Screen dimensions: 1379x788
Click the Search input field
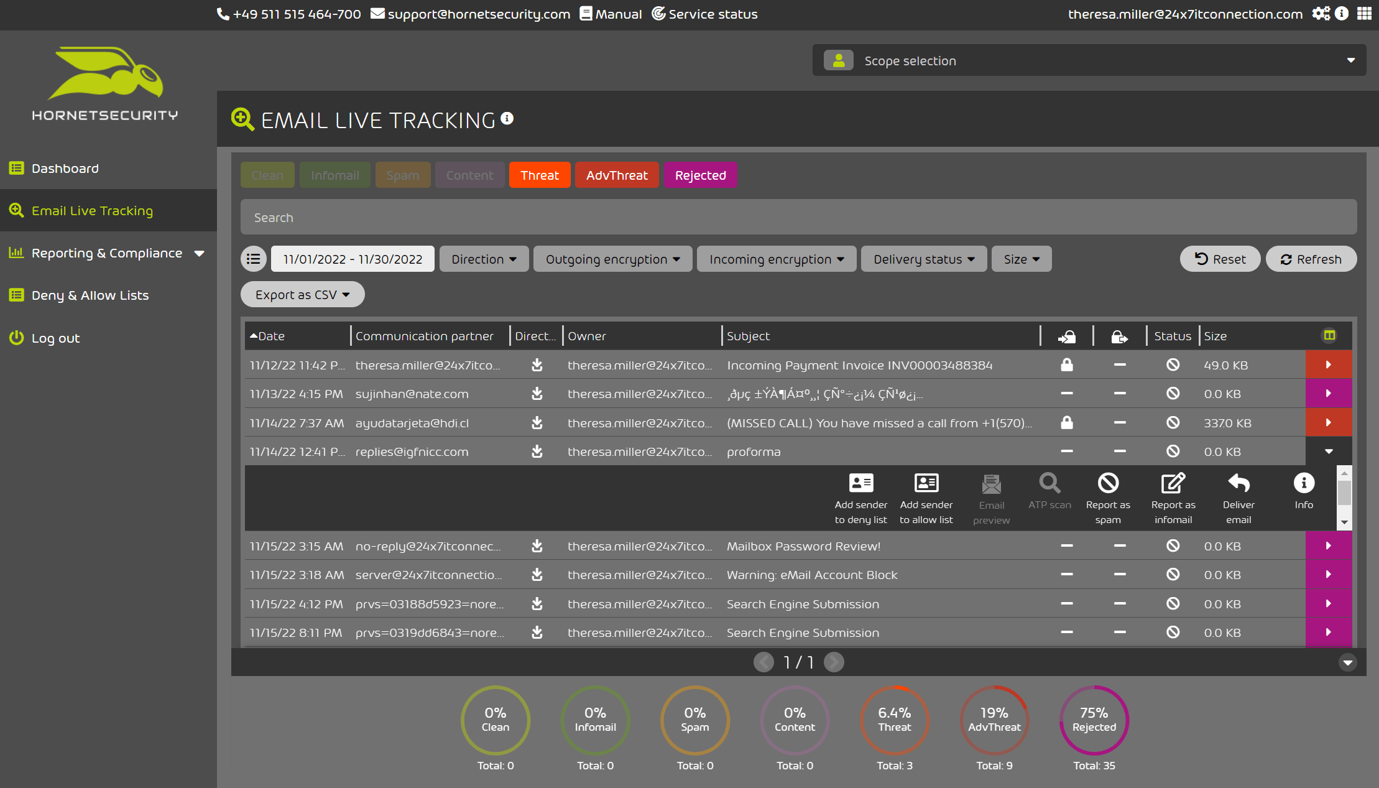coord(798,217)
